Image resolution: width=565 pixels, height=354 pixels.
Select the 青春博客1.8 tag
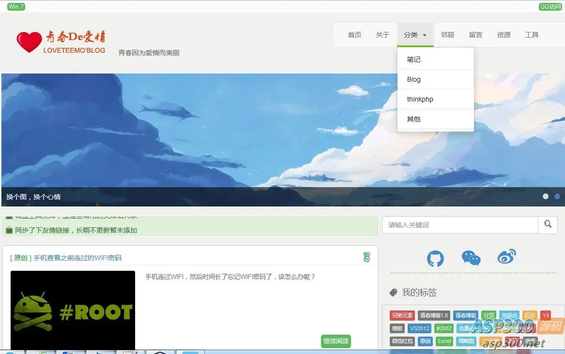pyautogui.click(x=434, y=315)
